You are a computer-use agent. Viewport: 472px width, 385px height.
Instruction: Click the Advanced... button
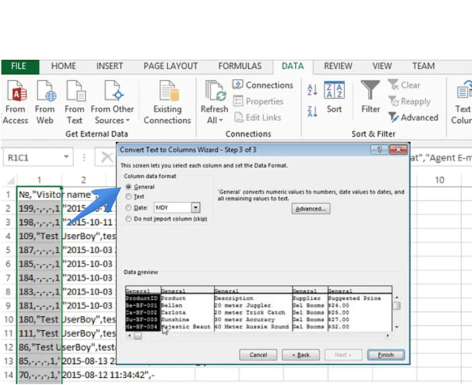point(311,209)
